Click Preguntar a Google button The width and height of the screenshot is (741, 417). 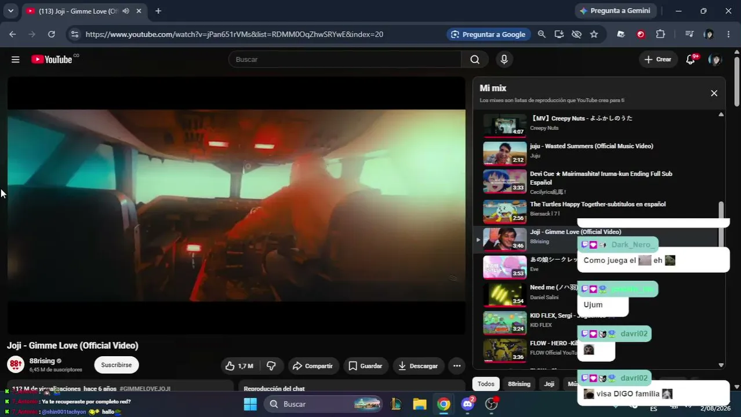[x=488, y=34]
